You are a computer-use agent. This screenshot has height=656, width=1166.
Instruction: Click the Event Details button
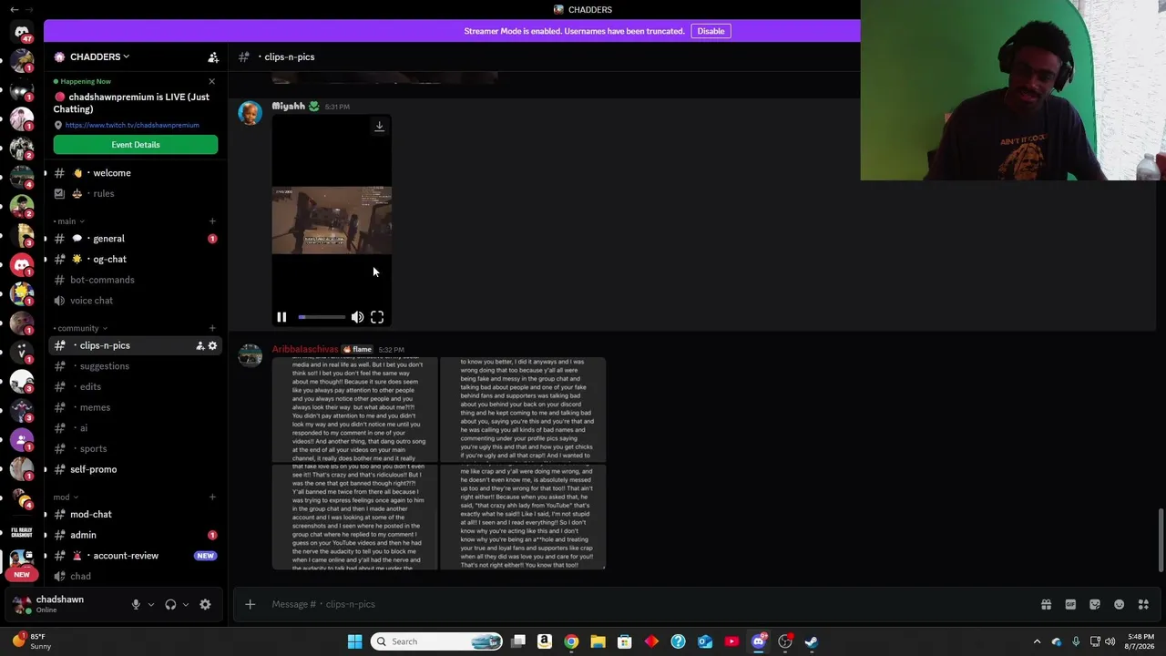point(136,145)
